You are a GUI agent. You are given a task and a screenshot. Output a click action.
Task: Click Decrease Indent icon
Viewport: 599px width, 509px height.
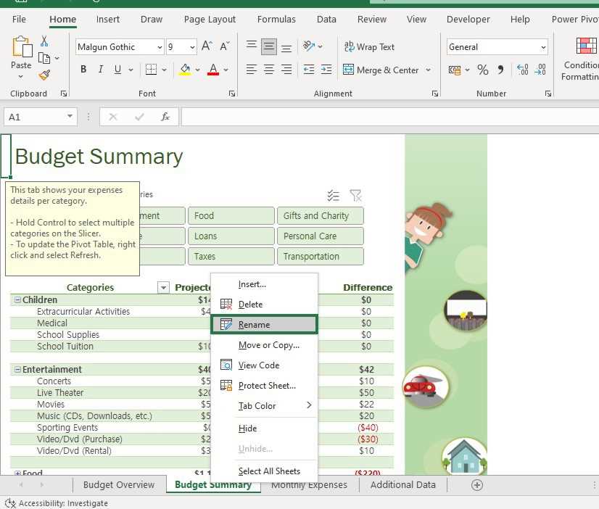309,70
